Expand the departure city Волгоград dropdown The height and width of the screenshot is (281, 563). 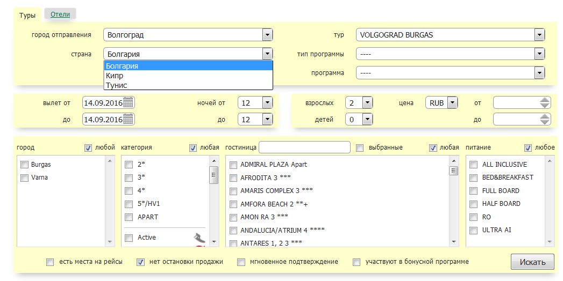267,35
